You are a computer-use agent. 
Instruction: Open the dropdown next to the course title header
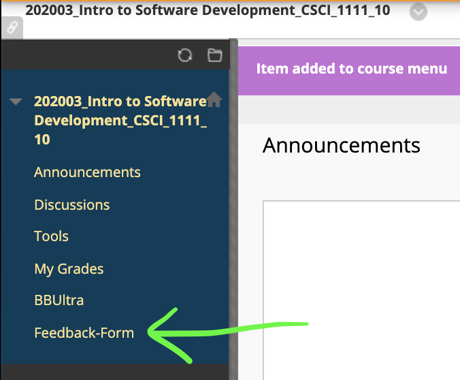pyautogui.click(x=419, y=12)
